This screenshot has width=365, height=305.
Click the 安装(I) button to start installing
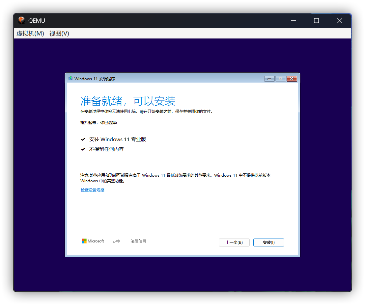click(x=268, y=242)
